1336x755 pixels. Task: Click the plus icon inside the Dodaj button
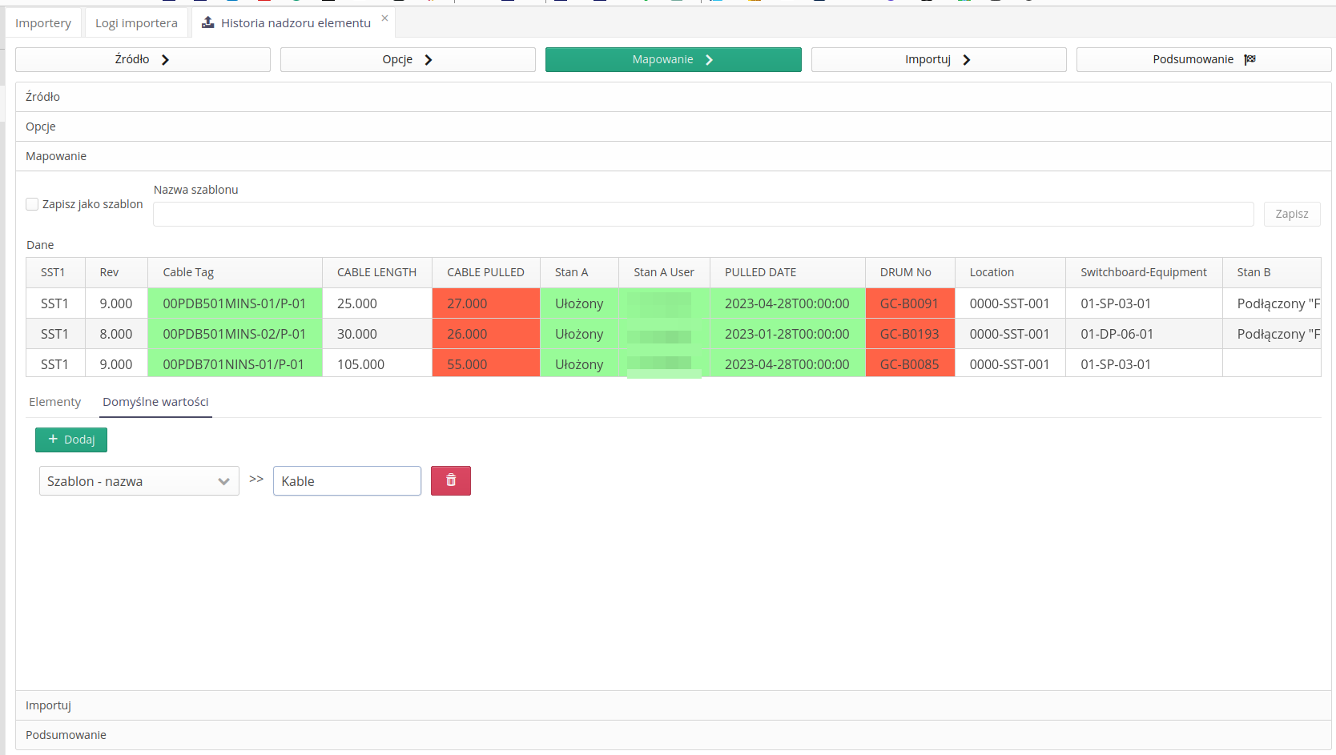point(54,439)
